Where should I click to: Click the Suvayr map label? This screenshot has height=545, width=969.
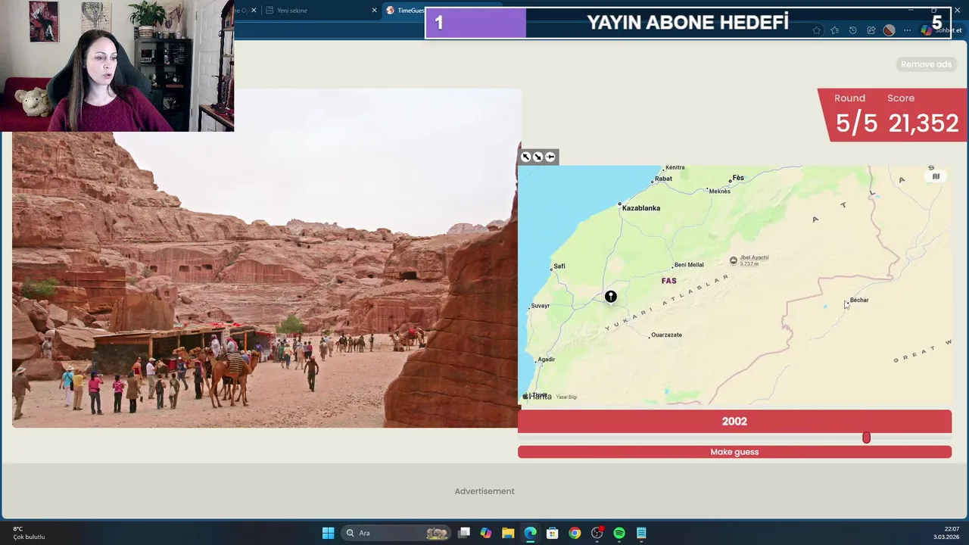[540, 306]
